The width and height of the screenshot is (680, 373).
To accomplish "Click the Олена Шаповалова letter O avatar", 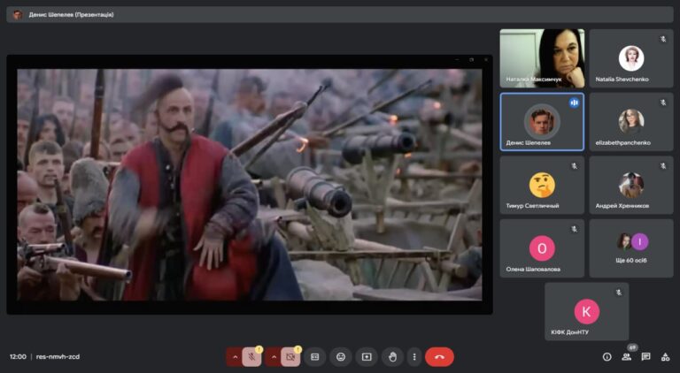I will 542,248.
